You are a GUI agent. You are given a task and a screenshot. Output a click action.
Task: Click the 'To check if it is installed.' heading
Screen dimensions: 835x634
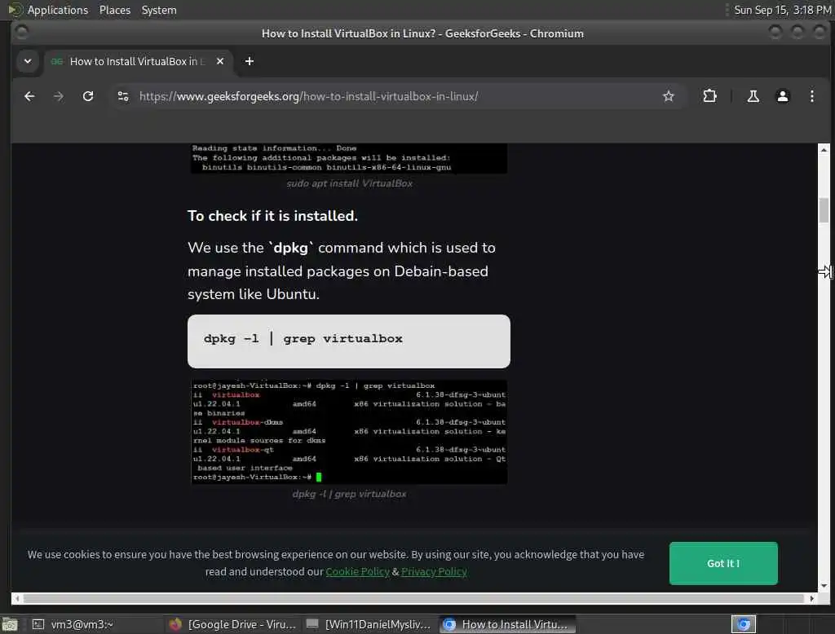(x=272, y=216)
